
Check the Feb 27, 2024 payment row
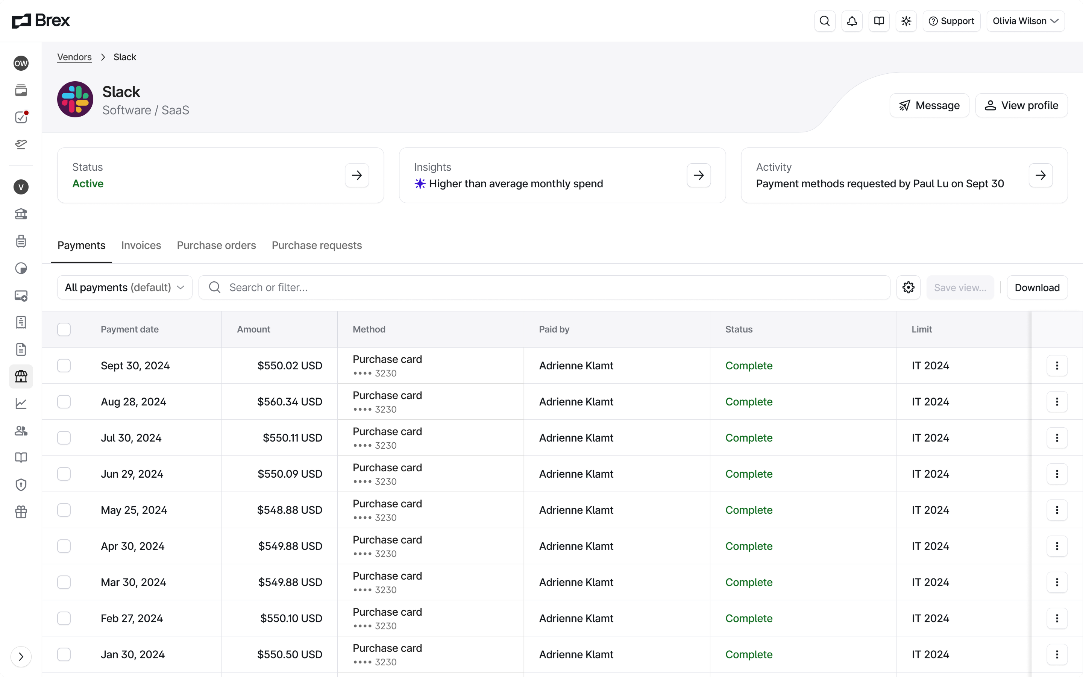pos(64,618)
